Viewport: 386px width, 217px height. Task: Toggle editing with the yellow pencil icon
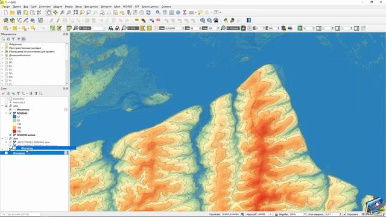pyautogui.click(x=59, y=20)
